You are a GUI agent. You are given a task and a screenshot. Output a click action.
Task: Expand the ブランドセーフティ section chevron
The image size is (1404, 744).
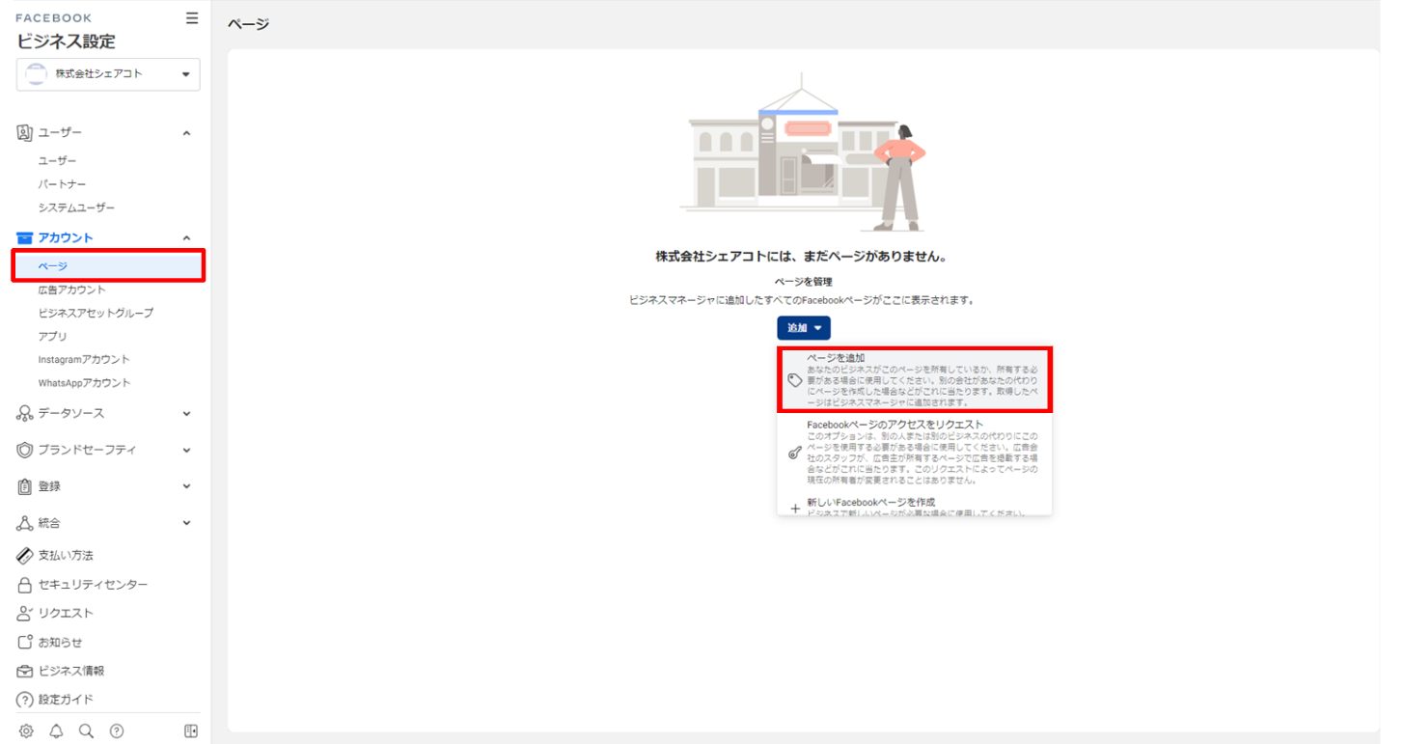click(186, 450)
